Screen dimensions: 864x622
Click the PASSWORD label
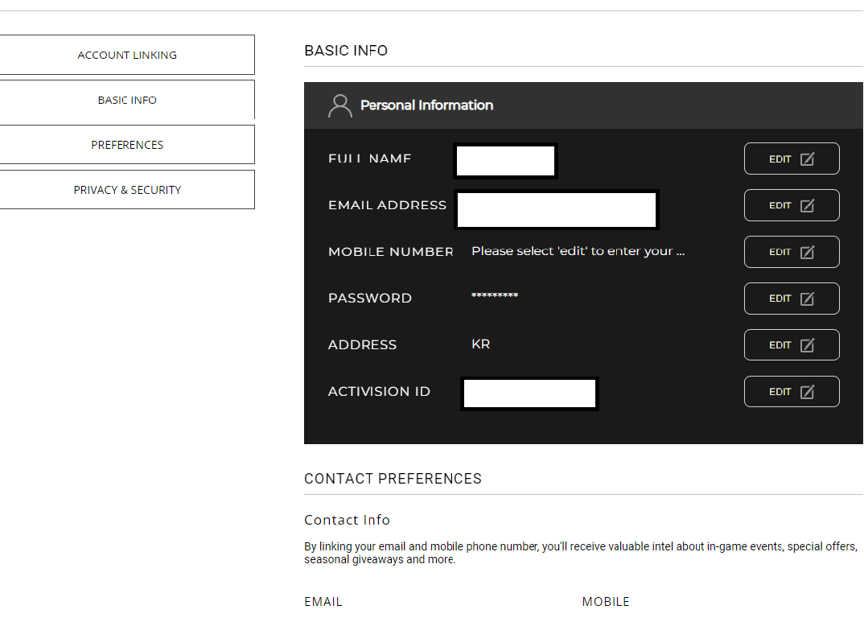tap(370, 298)
